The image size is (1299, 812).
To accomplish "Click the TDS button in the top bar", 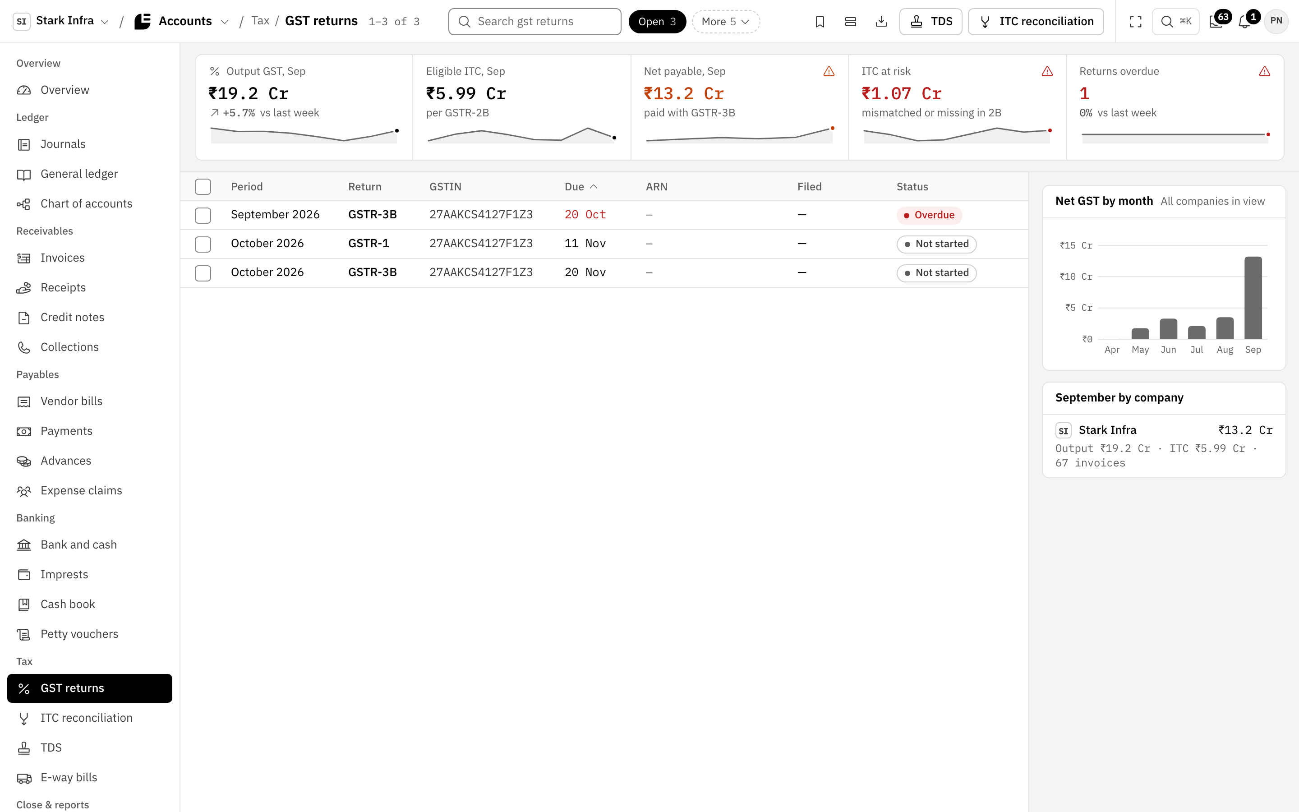I will [931, 22].
